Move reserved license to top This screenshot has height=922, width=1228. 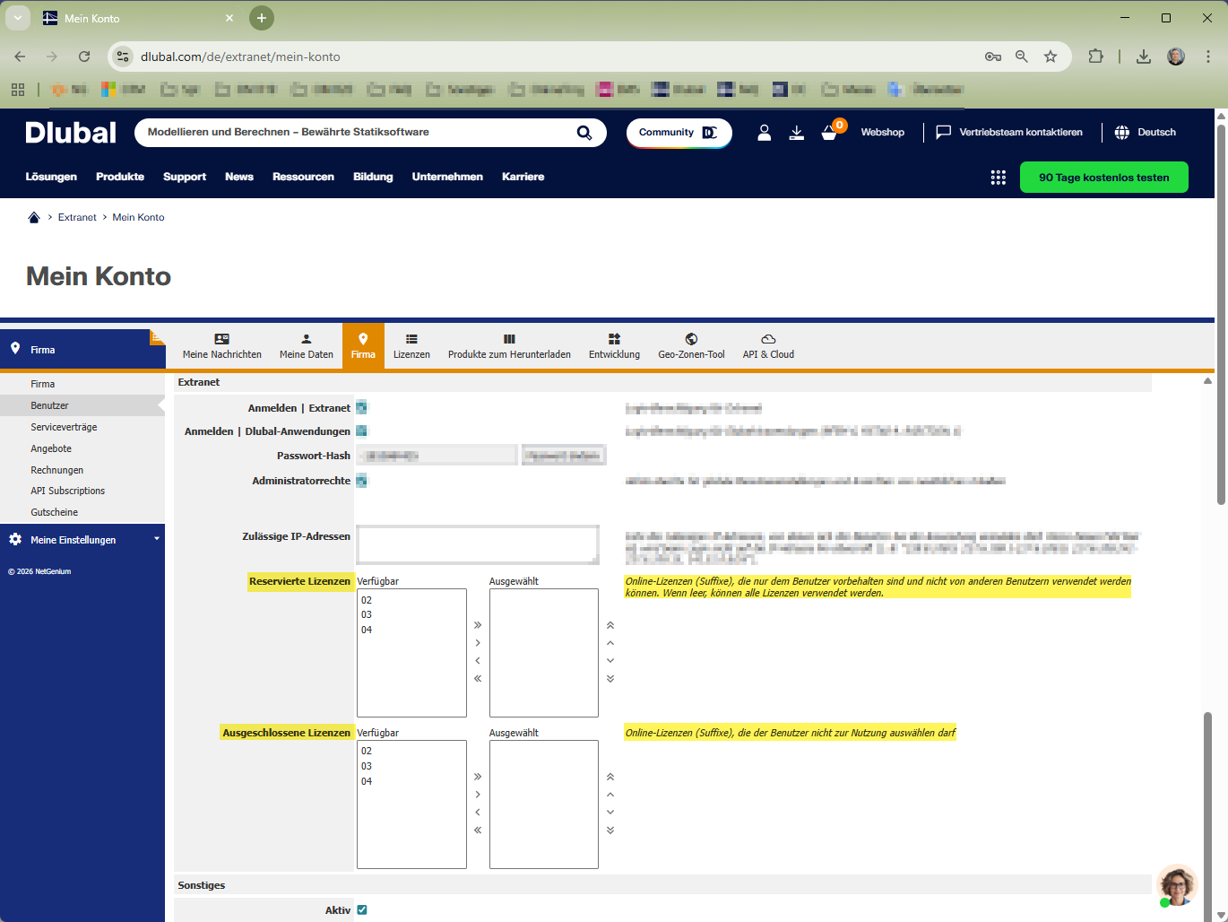610,625
